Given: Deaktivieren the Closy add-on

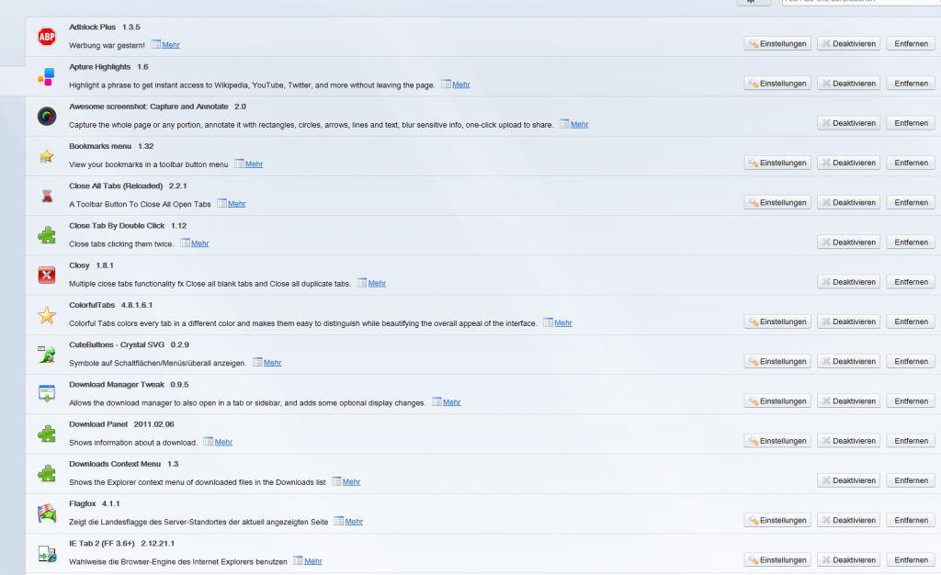Looking at the screenshot, I should pos(848,282).
